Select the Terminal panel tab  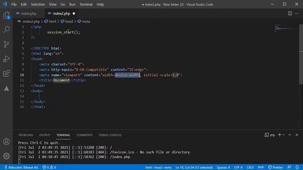[63, 135]
